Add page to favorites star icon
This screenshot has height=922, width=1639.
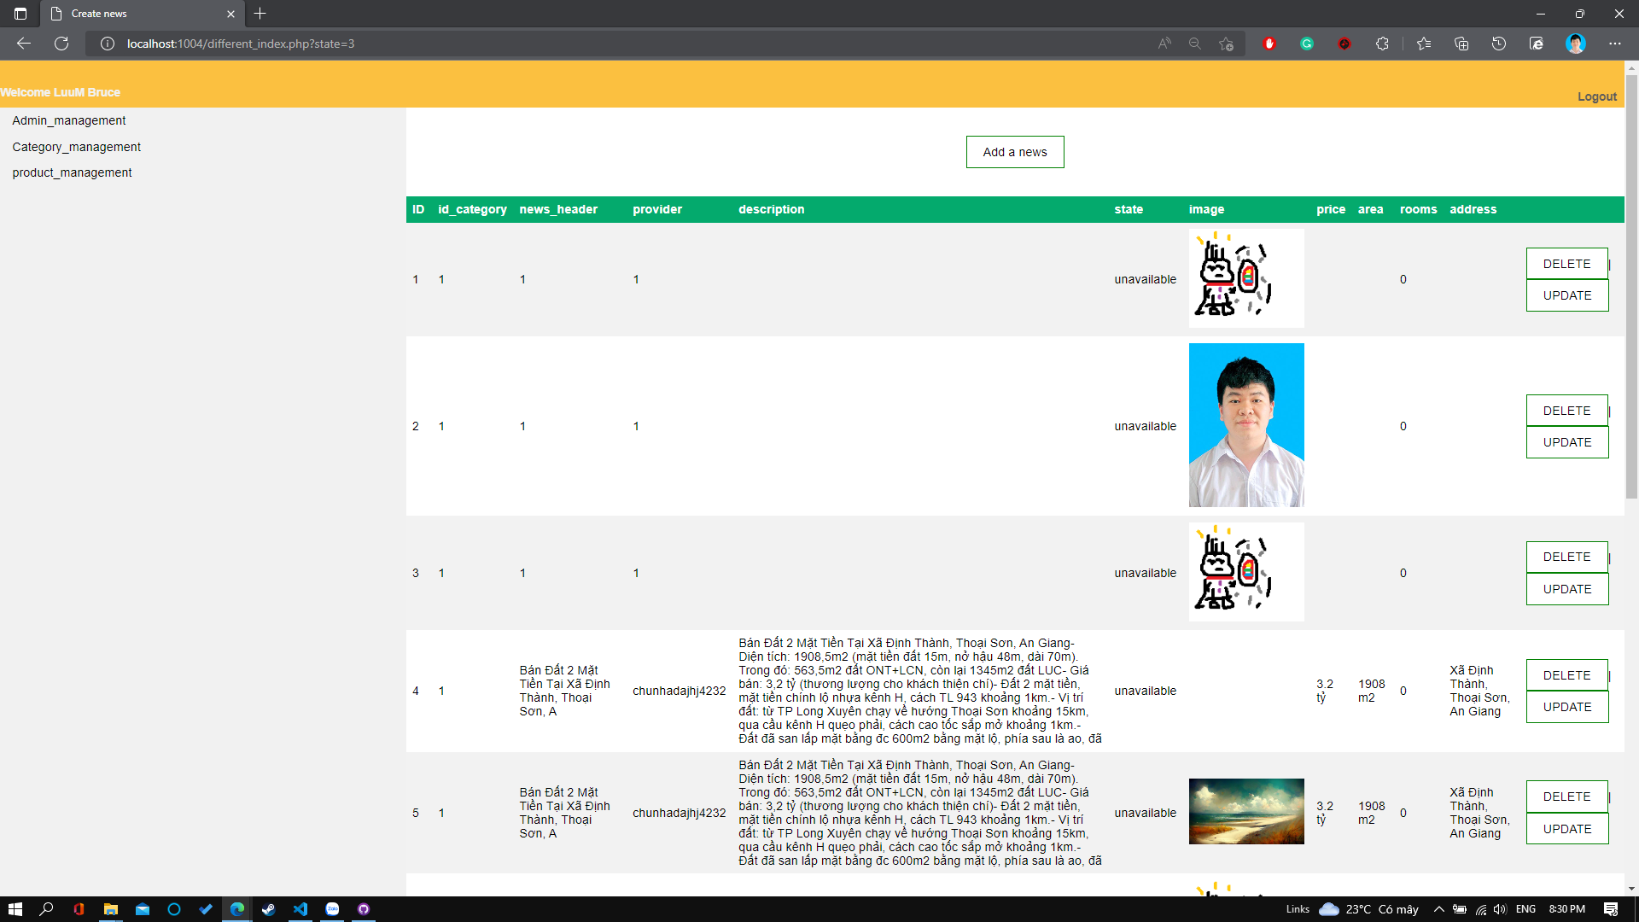tap(1226, 44)
